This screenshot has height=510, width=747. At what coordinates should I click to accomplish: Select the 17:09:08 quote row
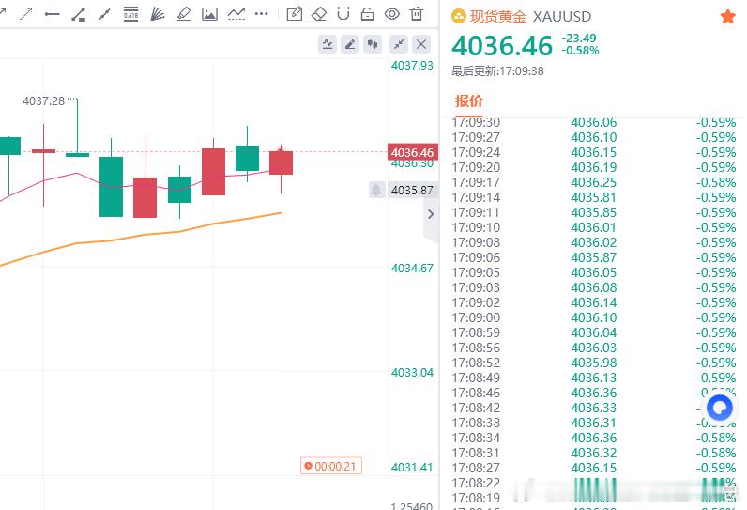[594, 242]
